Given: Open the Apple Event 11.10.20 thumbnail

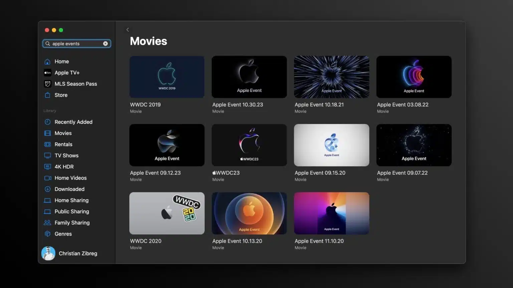Looking at the screenshot, I should (332, 213).
